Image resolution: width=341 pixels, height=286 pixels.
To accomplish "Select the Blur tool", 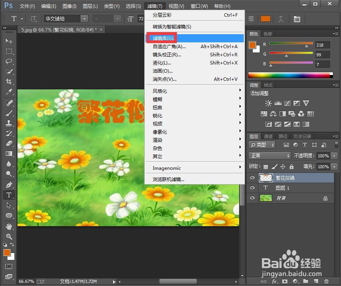I will click(x=9, y=164).
